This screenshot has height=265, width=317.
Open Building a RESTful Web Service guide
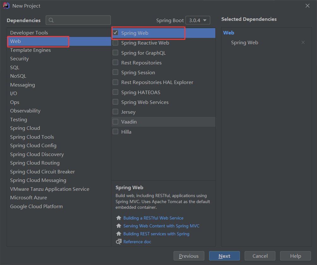point(153,218)
